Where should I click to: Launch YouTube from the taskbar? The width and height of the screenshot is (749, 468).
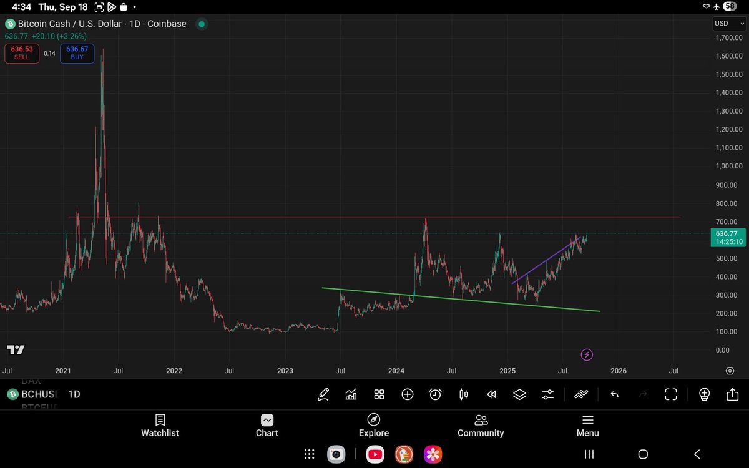(375, 454)
